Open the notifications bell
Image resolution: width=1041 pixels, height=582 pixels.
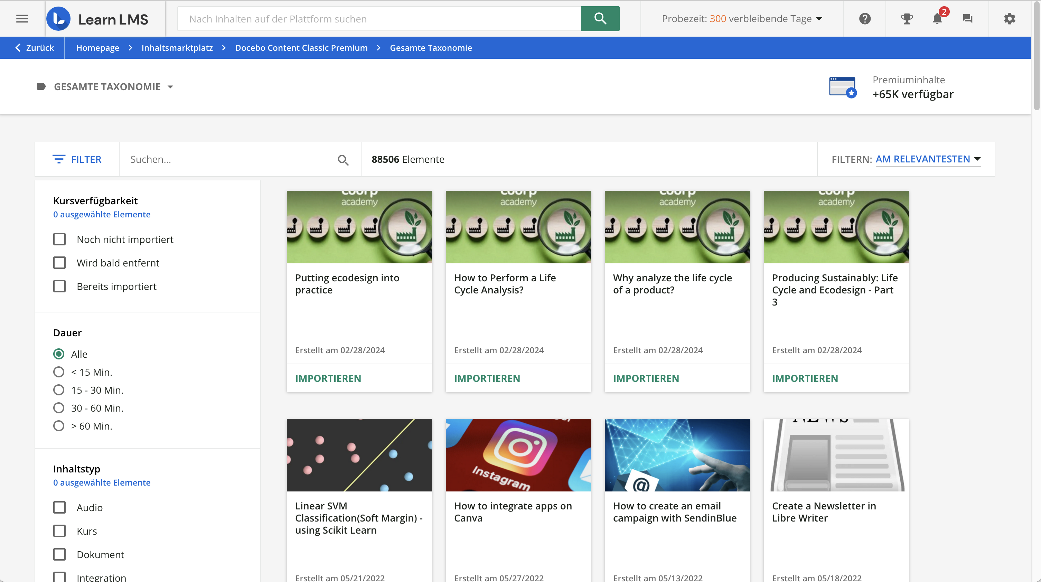[937, 19]
